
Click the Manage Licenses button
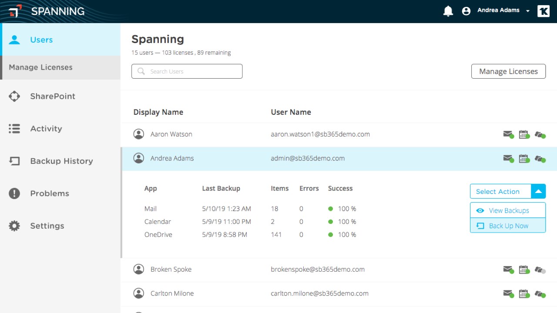click(x=508, y=71)
